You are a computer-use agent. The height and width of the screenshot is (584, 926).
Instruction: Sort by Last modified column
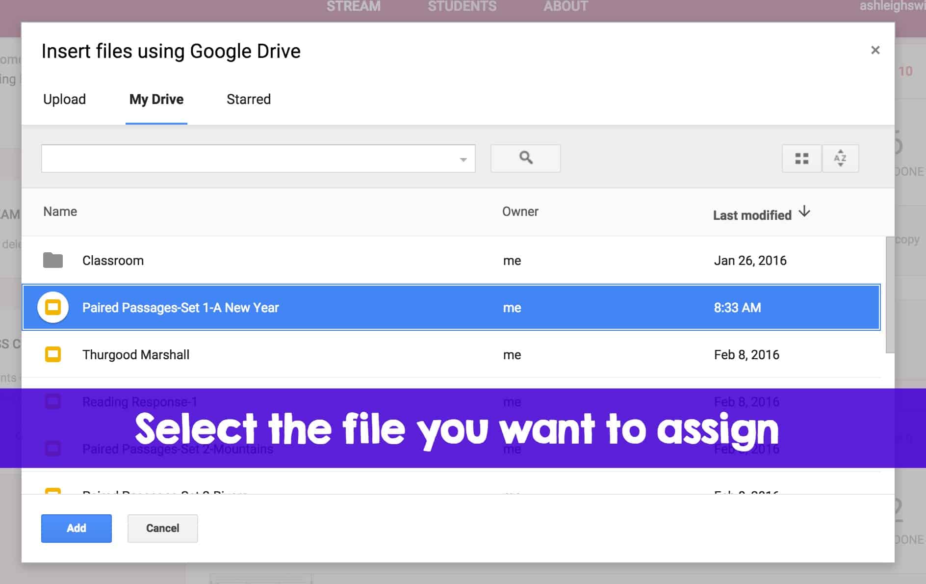(x=752, y=215)
